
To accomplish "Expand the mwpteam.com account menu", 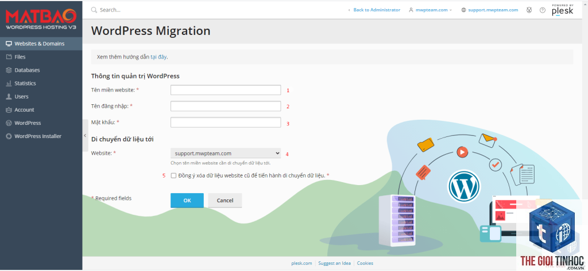I will point(431,10).
